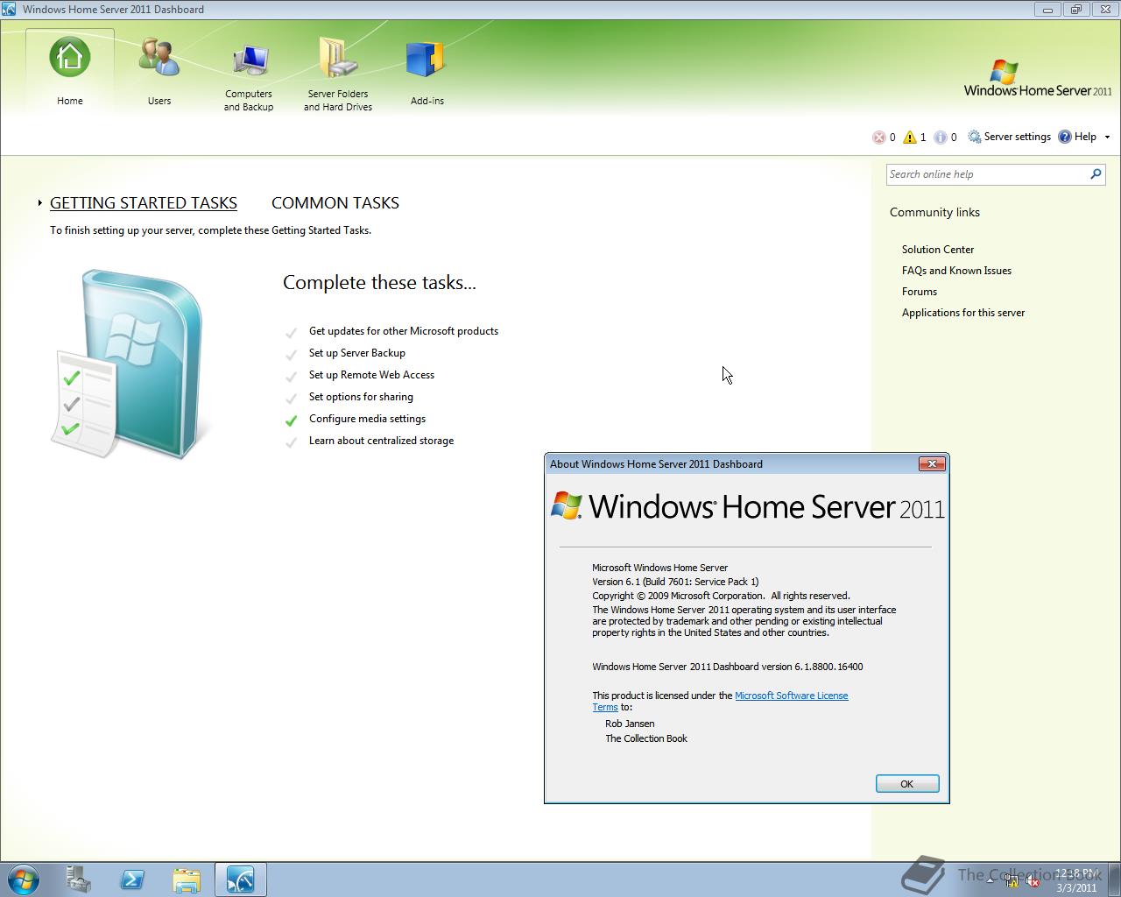Screen dimensions: 1121x897
Task: Open the Users section
Action: point(159,72)
